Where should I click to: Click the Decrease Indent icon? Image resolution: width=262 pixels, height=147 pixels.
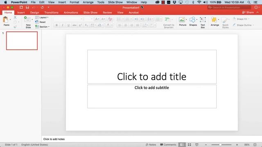(x=136, y=19)
